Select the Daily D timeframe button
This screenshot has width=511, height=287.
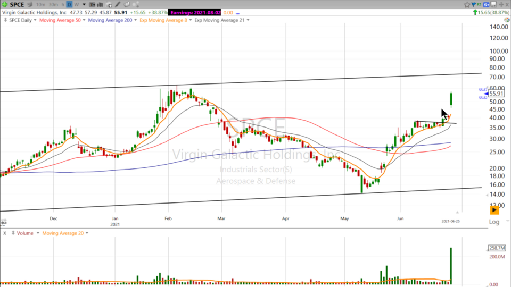[x=69, y=5]
